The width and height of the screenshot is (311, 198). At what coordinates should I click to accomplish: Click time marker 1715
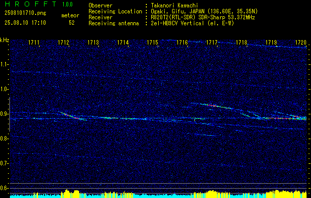pyautogui.click(x=152, y=43)
